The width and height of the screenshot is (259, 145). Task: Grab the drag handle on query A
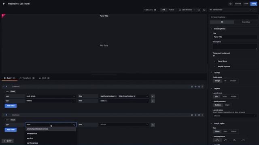(x=202, y=87)
